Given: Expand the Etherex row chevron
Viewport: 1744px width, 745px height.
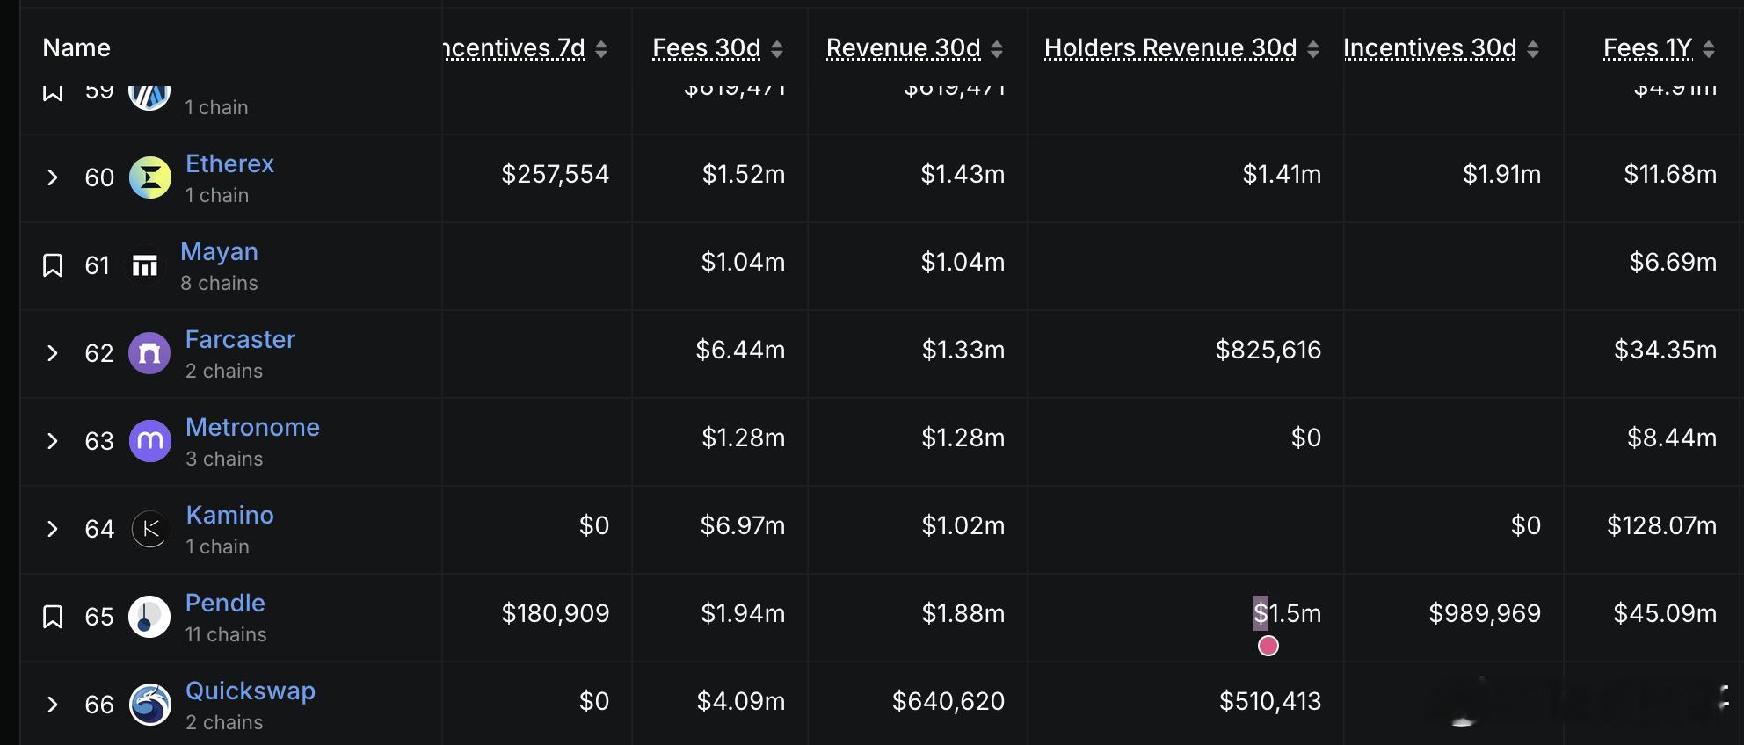Looking at the screenshot, I should click(x=53, y=177).
